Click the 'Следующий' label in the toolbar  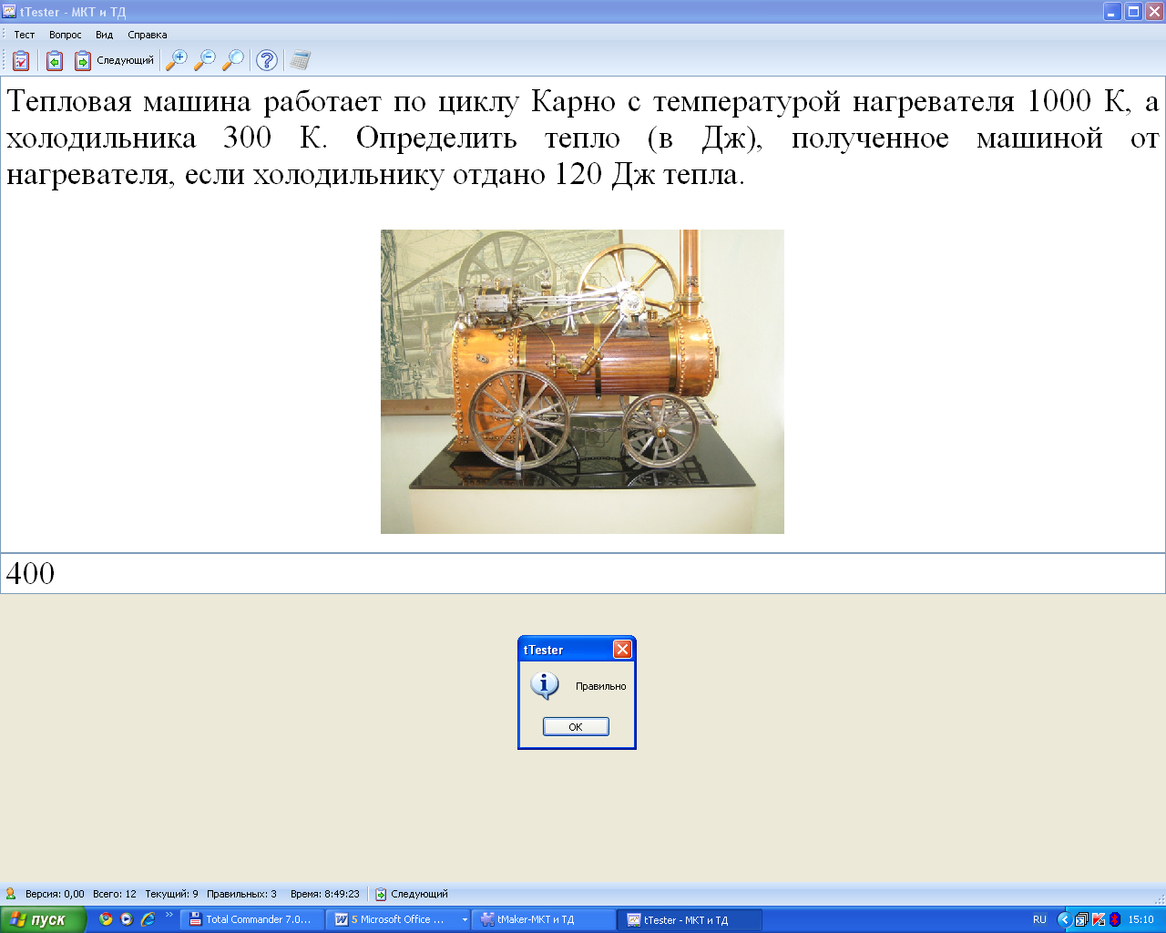(125, 60)
